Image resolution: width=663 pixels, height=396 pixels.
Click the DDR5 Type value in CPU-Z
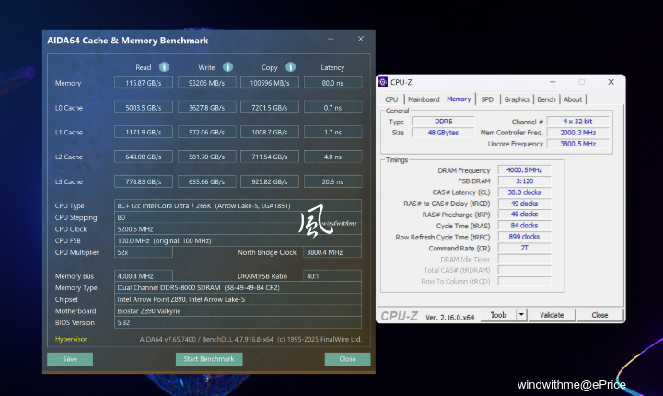[x=443, y=122]
